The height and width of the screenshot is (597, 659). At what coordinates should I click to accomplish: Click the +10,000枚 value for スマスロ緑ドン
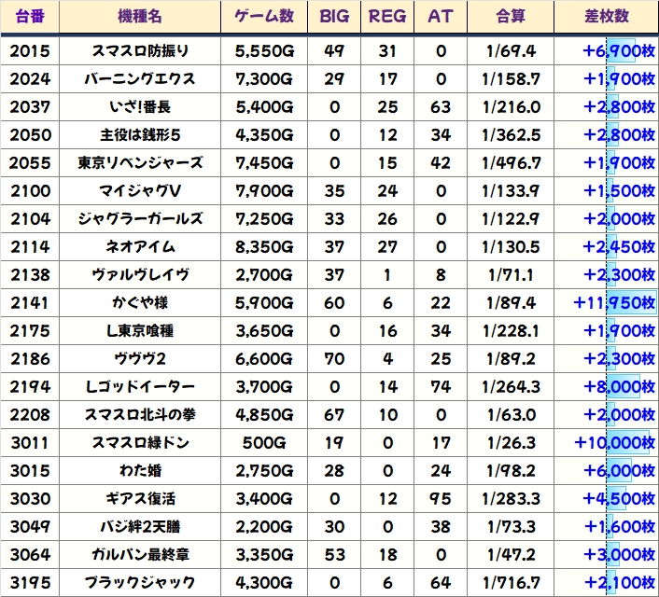click(x=616, y=442)
